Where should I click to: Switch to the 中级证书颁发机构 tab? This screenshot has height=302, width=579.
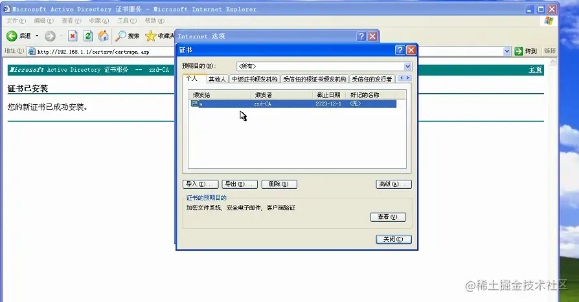coord(255,80)
